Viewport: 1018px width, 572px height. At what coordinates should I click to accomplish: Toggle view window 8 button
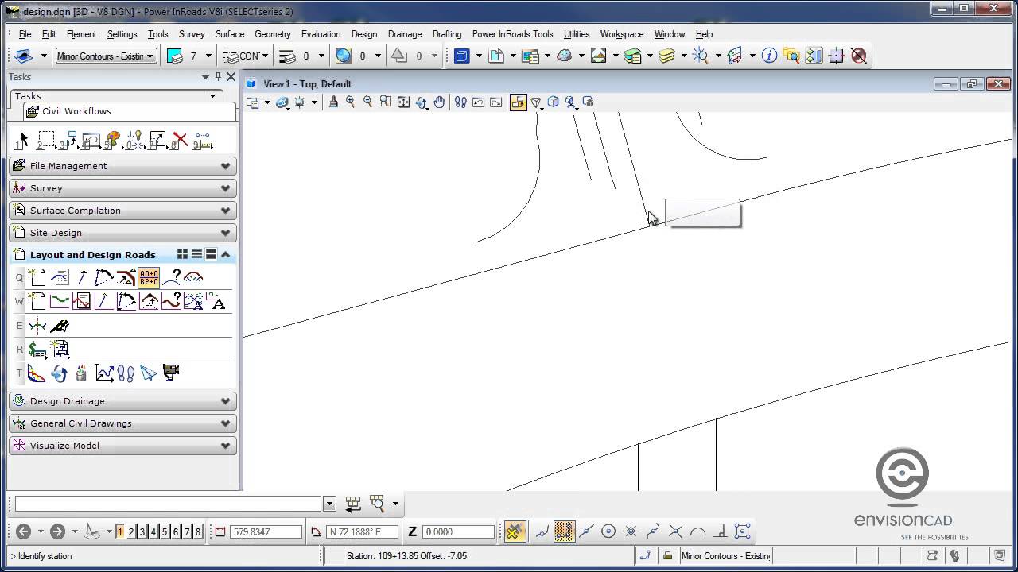[x=198, y=531]
